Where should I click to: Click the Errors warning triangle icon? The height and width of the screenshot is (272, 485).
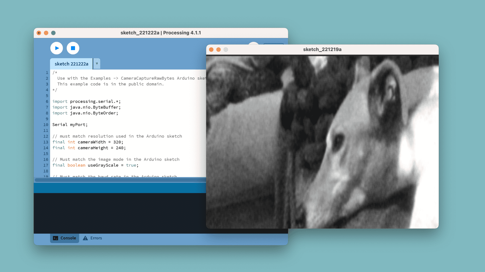coord(85,238)
